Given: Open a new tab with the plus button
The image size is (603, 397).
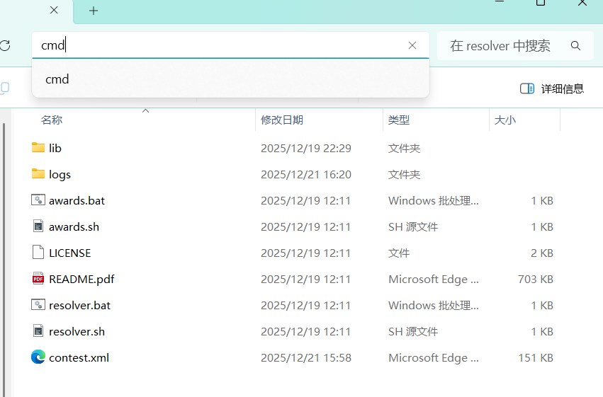Looking at the screenshot, I should pyautogui.click(x=94, y=11).
